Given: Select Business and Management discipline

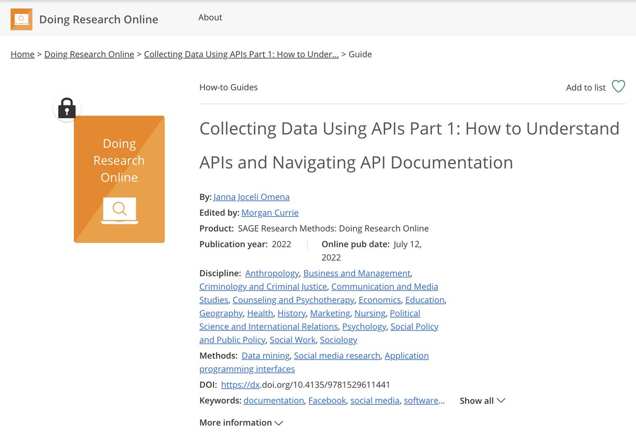Looking at the screenshot, I should point(357,273).
